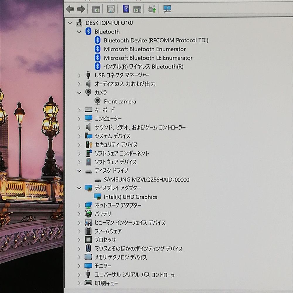Click the Help question mark icon
The height and width of the screenshot is (293, 293).
(x=126, y=9)
